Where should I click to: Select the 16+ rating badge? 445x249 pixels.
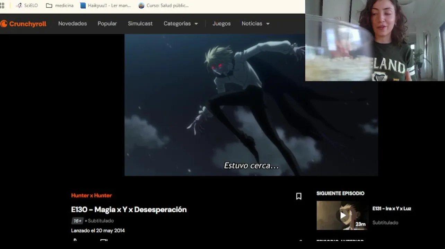tap(77, 221)
